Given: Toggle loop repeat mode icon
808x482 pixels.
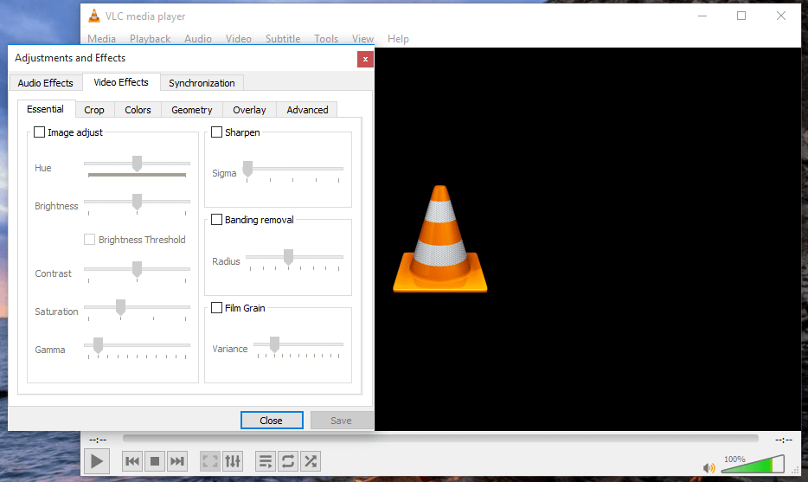Looking at the screenshot, I should tap(288, 461).
